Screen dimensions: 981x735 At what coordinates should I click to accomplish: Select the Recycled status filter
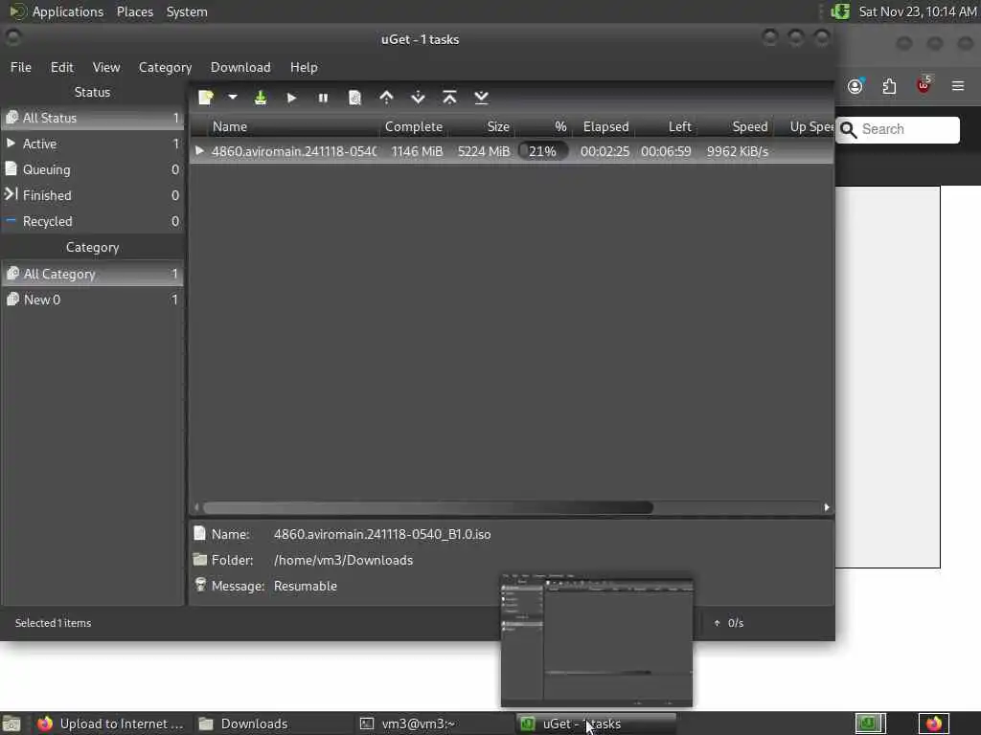point(93,221)
